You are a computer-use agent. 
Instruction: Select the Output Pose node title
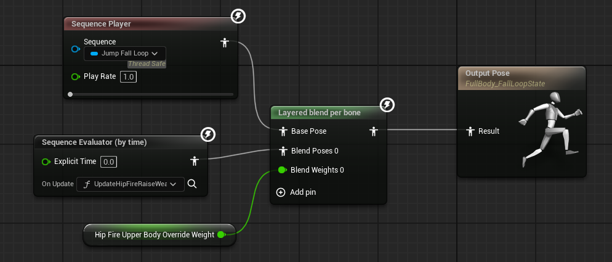487,73
